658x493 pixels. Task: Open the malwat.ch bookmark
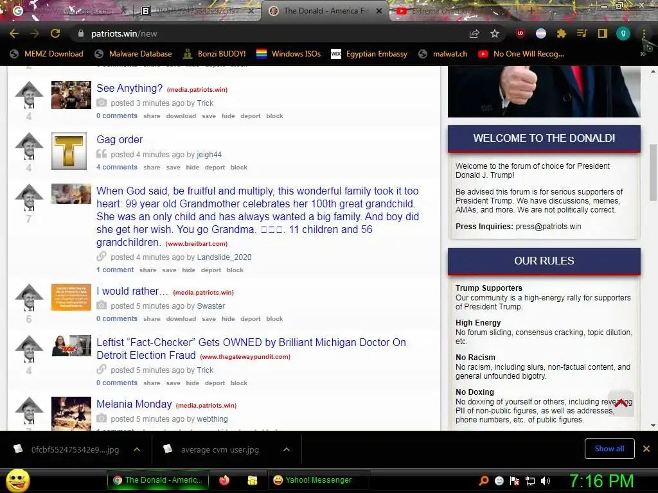pos(443,54)
